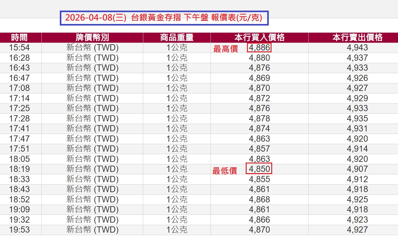Click 1公克 in the 19:53 row
Image resolution: width=398 pixels, height=241 pixels.
(x=177, y=230)
